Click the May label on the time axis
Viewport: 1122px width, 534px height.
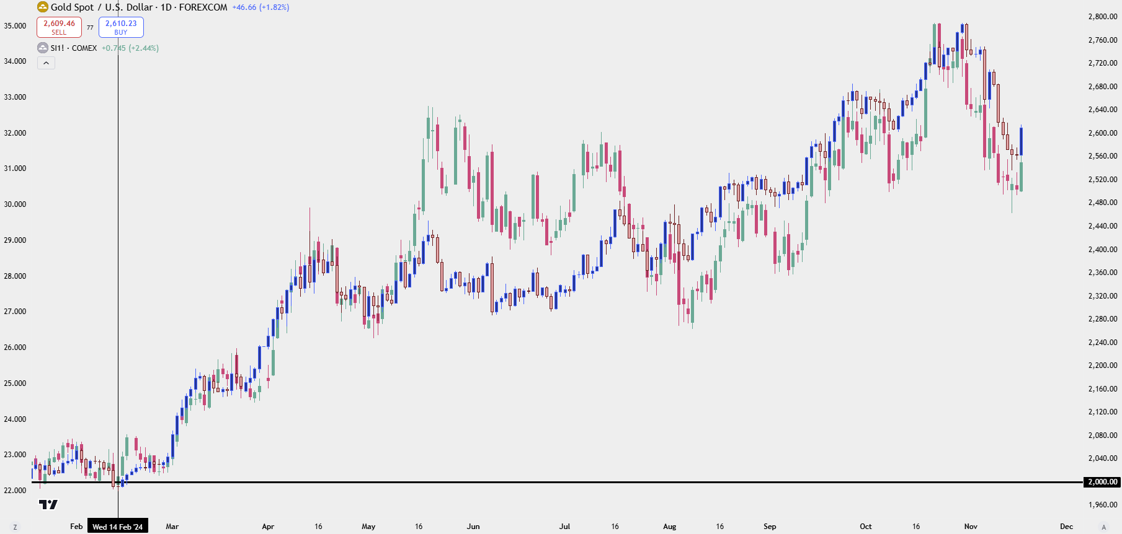point(368,527)
